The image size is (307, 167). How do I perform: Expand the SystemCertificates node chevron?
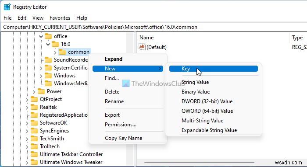tap(41, 68)
